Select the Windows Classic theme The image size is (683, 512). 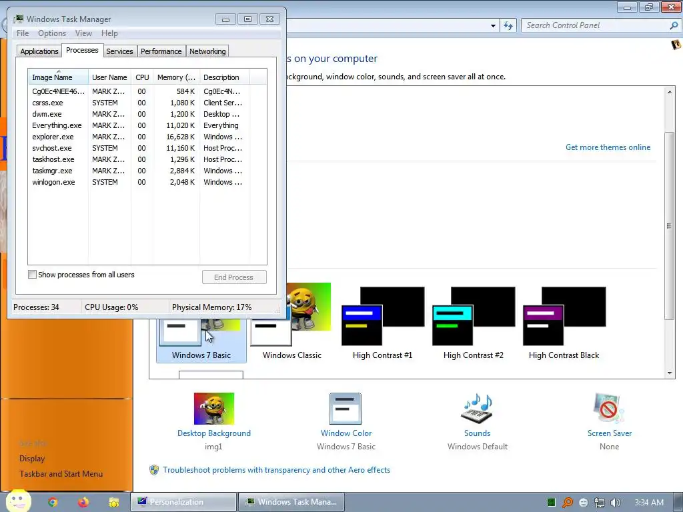pyautogui.click(x=292, y=322)
